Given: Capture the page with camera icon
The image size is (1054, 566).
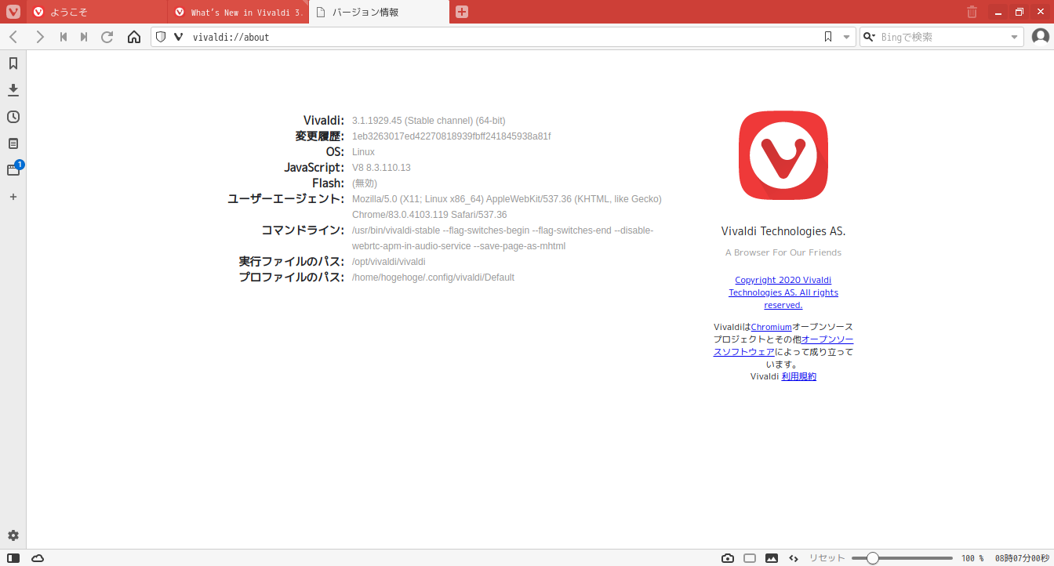Looking at the screenshot, I should 728,558.
